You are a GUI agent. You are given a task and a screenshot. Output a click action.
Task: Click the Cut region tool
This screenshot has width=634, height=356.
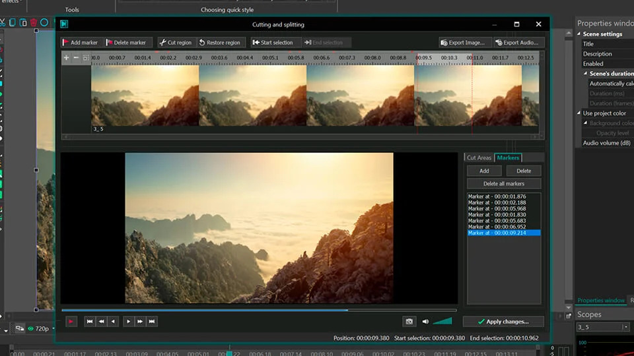click(x=176, y=42)
